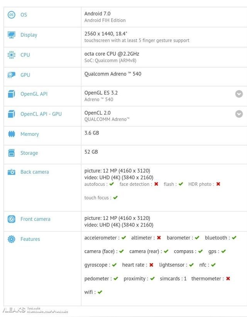Select the OpenCL API - GPU label
Image resolution: width=247 pixels, height=317 pixels.
tap(41, 114)
